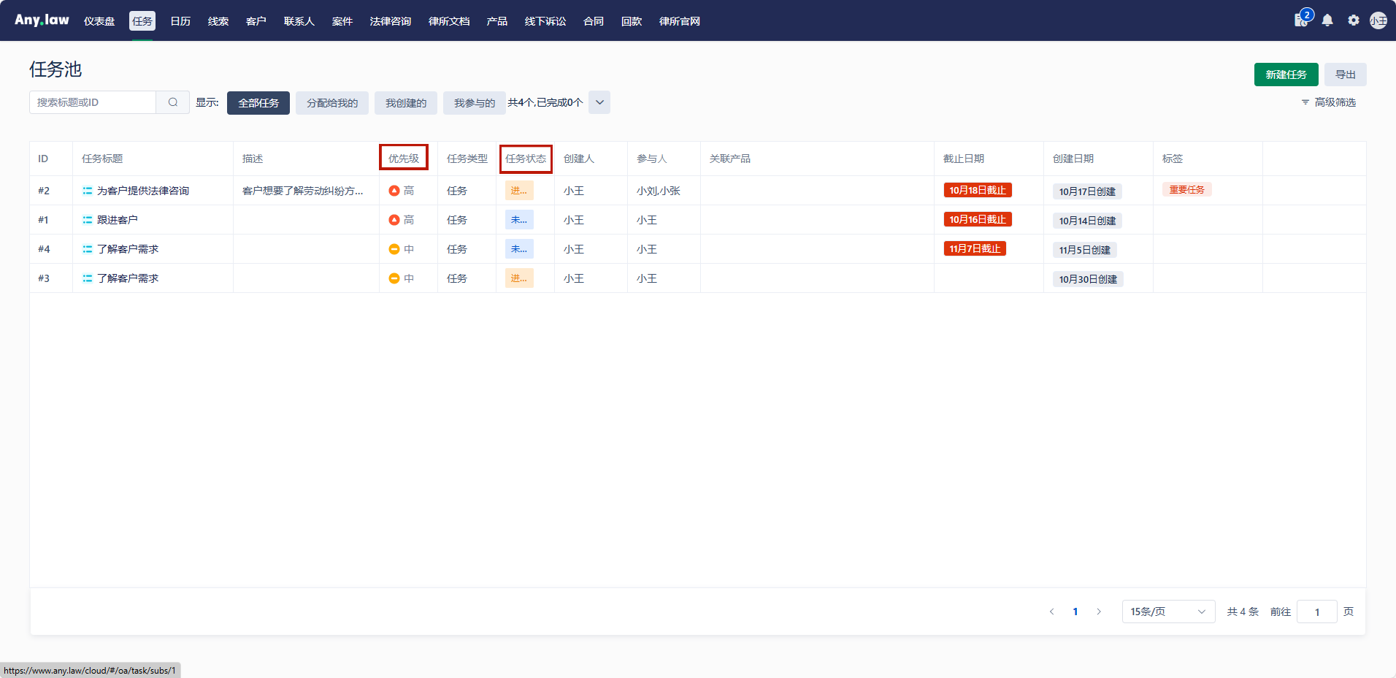
Task: Open the 日历 menu
Action: coord(180,21)
